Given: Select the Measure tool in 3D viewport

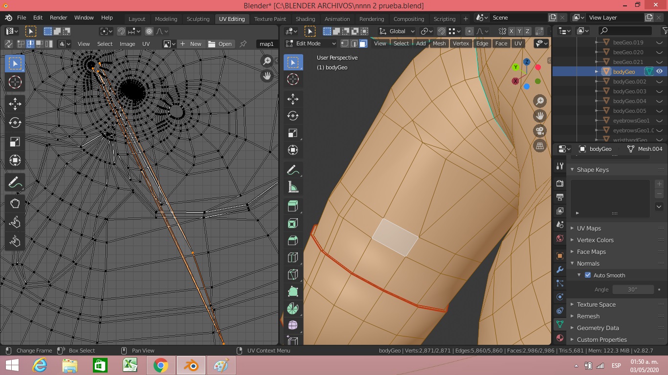Looking at the screenshot, I should point(293,187).
